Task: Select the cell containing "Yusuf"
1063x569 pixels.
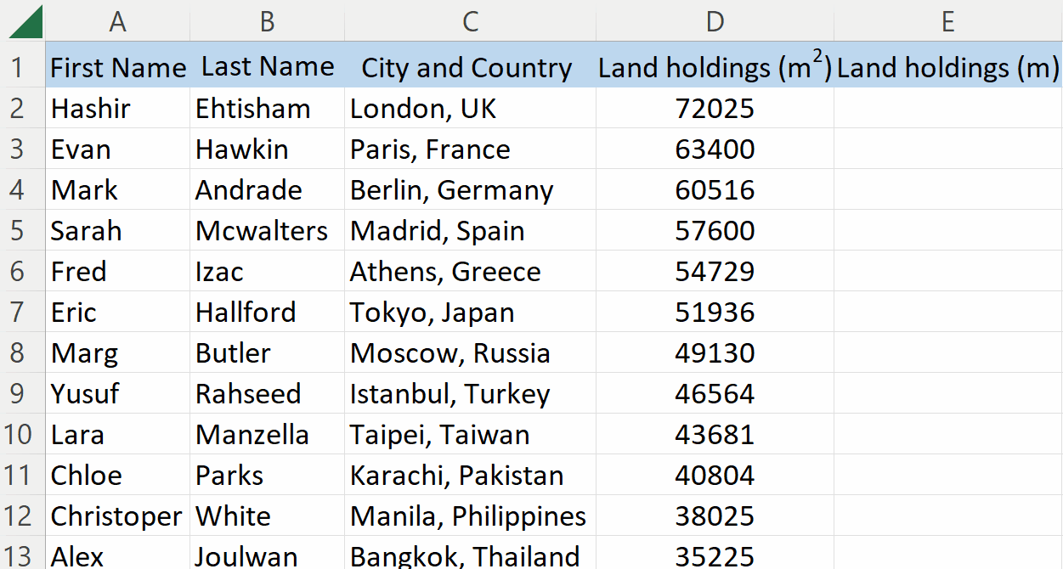Action: (118, 393)
